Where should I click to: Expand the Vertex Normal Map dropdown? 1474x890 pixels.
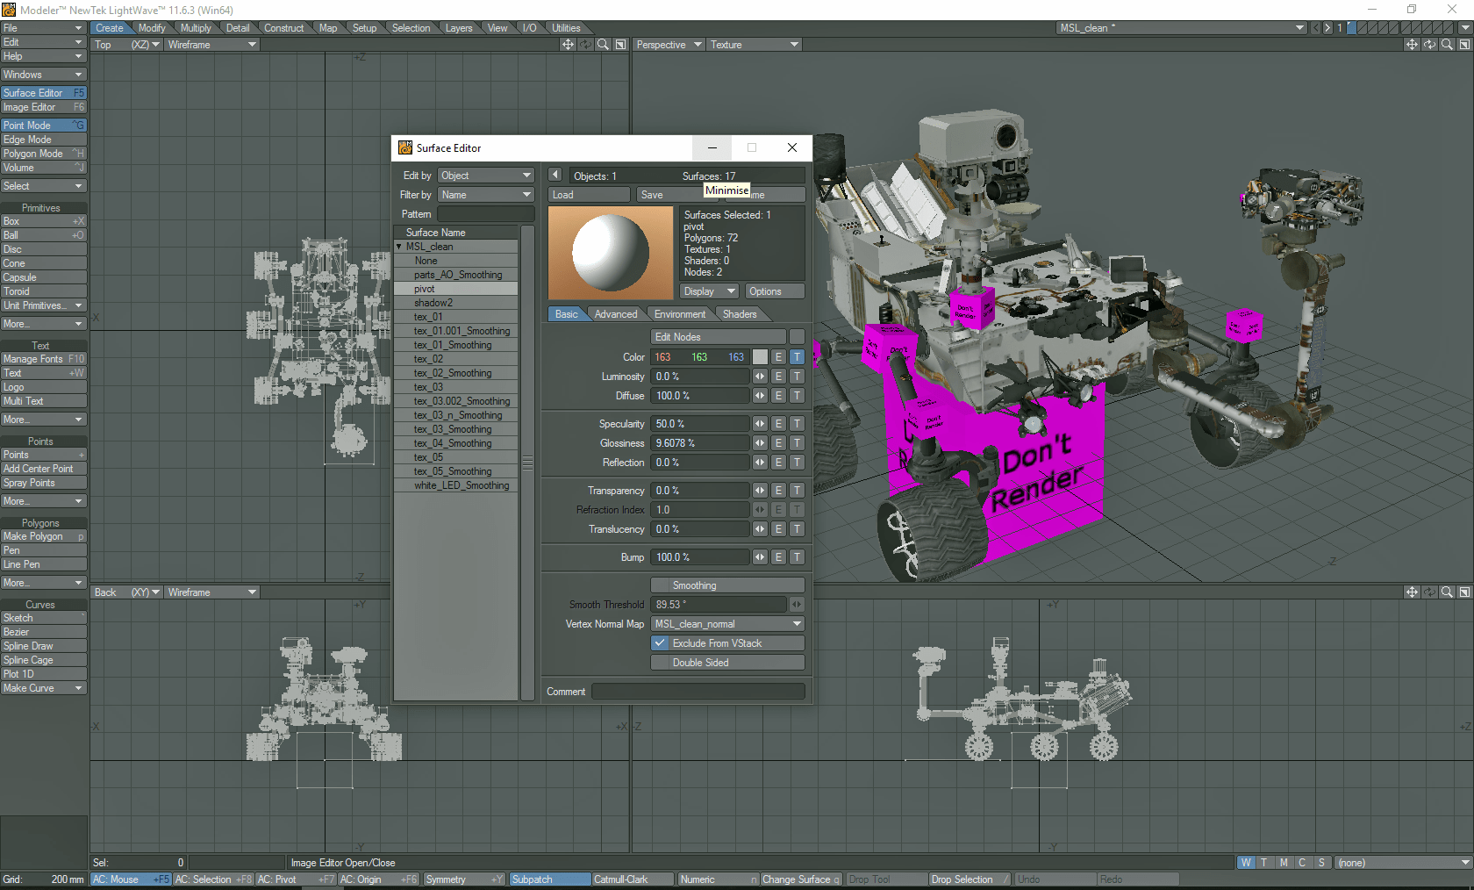pyautogui.click(x=726, y=623)
